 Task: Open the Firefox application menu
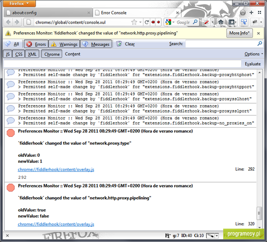click(x=19, y=3)
